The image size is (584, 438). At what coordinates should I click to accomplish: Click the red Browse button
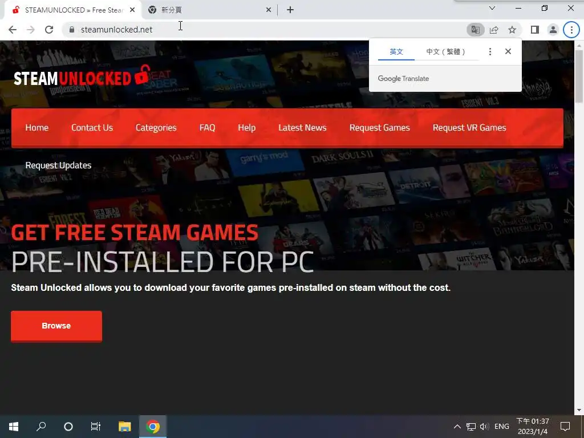pos(56,326)
